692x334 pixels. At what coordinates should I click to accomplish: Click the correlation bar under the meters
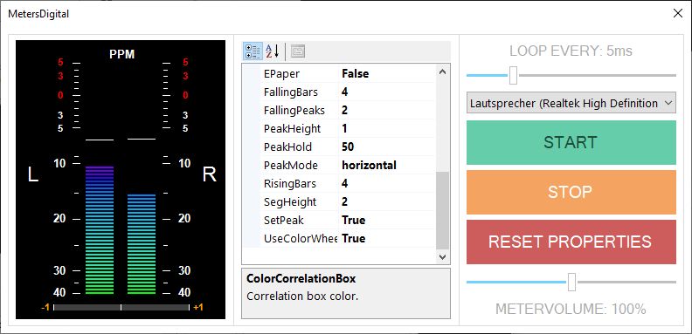121,307
